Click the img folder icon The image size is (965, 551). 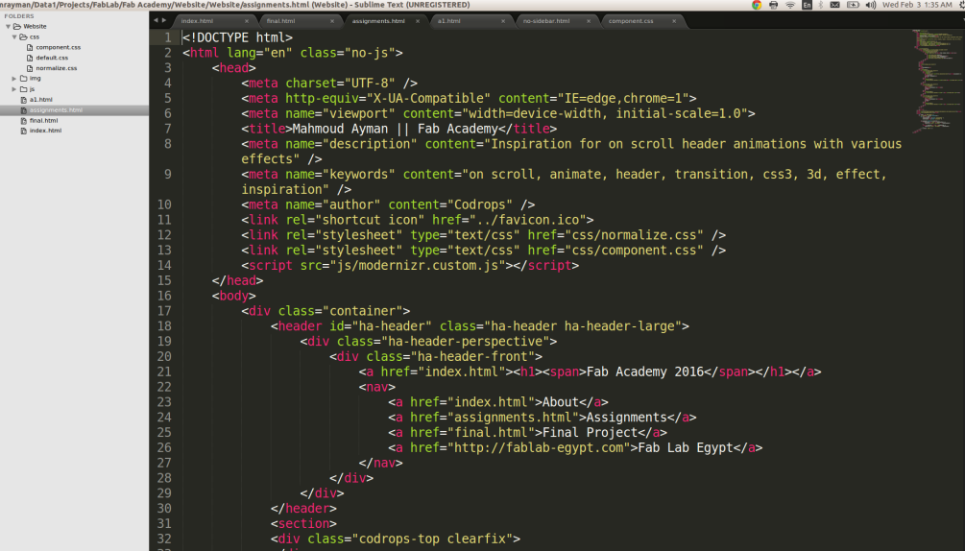(23, 78)
